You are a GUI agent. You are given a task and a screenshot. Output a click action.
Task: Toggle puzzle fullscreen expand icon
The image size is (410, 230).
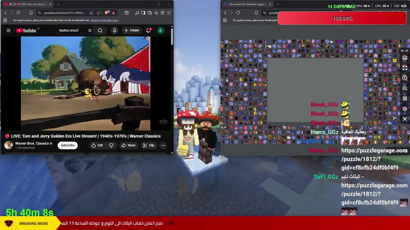click(x=405, y=68)
